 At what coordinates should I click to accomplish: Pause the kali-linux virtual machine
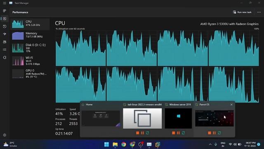point(142,133)
